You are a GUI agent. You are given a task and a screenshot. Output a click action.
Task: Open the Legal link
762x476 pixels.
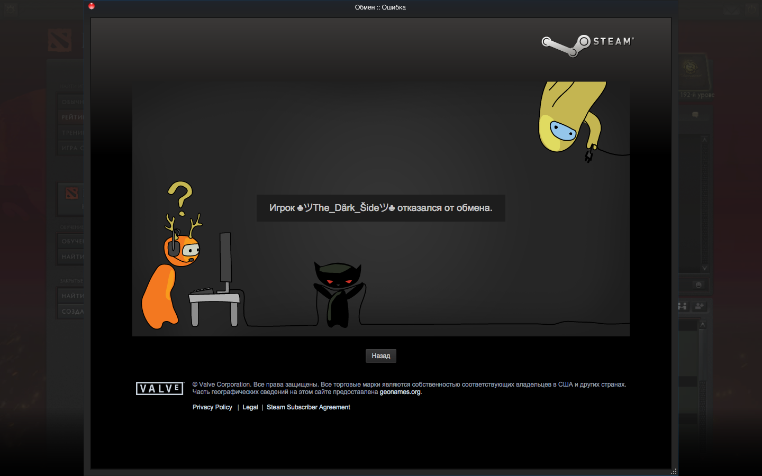click(250, 407)
